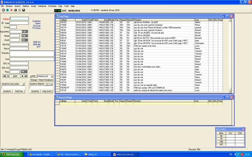Click the Search Prefix text box
The width and height of the screenshot is (252, 157).
[41, 87]
